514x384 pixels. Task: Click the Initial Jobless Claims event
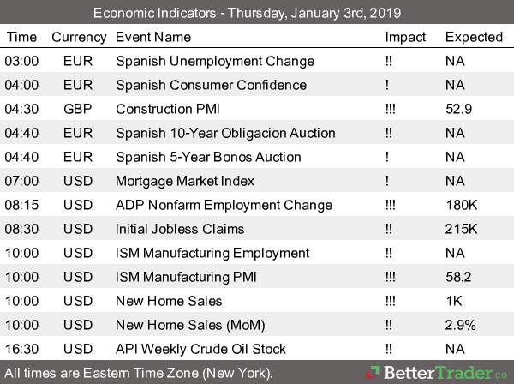[180, 229]
